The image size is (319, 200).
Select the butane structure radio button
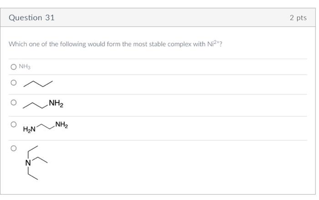click(14, 83)
